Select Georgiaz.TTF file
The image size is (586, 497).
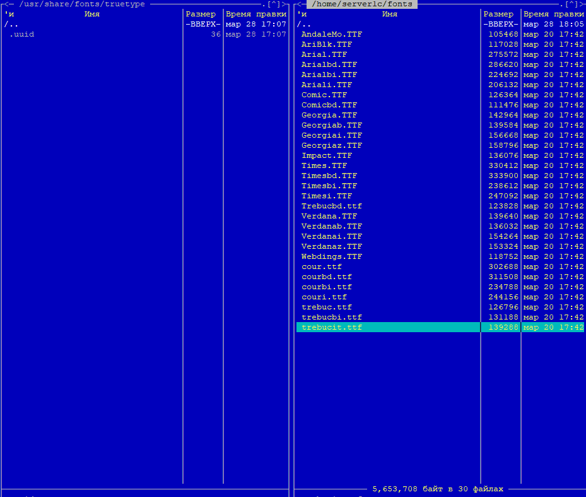[x=332, y=146]
